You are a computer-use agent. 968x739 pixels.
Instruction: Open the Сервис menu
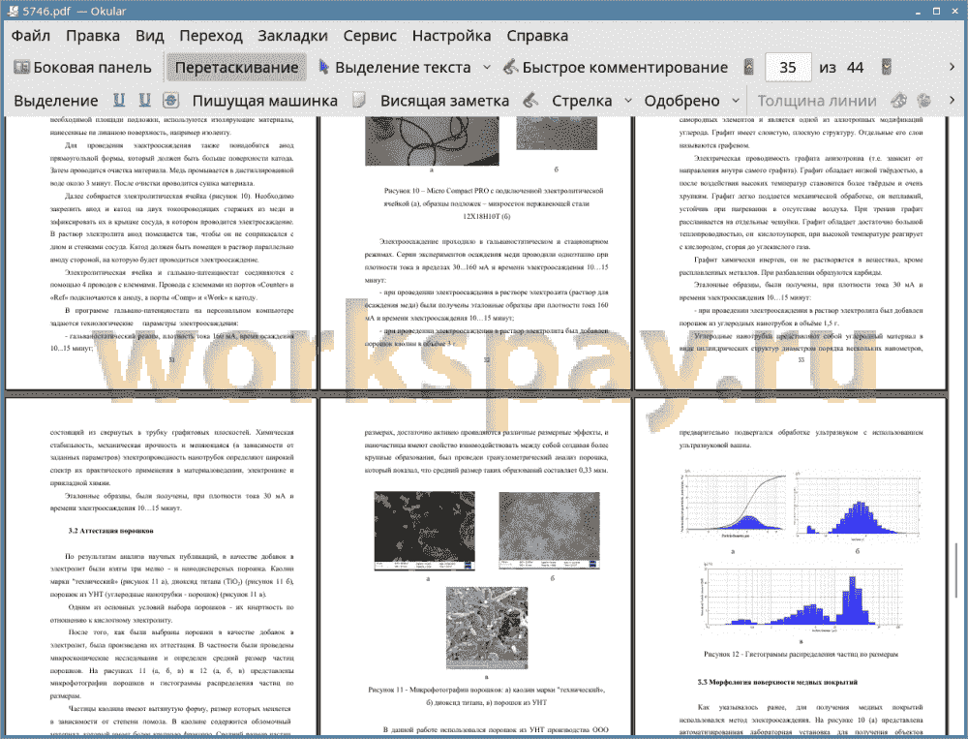[370, 36]
